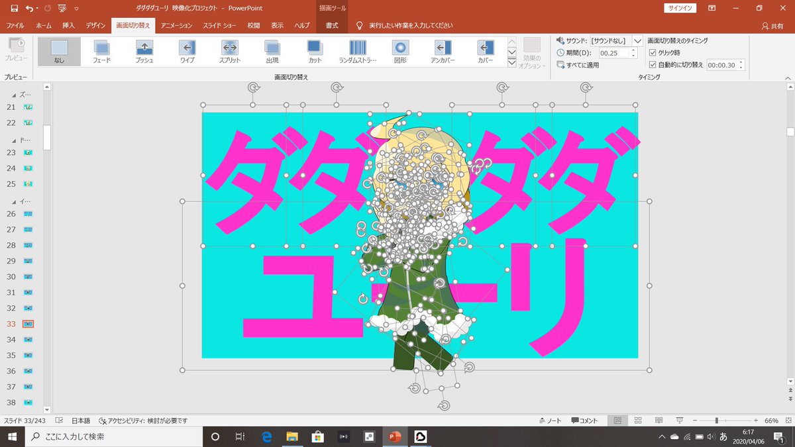Customize quick access toolbar dropdown
This screenshot has width=795, height=447.
pyautogui.click(x=76, y=9)
